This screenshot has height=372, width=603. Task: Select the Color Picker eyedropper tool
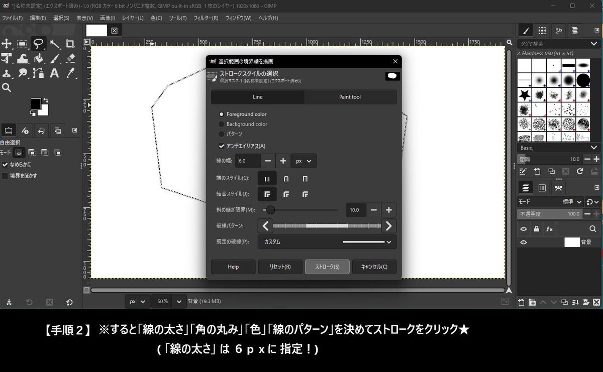click(x=70, y=73)
